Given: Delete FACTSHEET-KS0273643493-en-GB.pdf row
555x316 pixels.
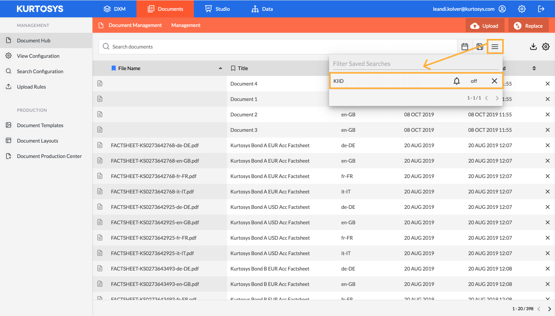Looking at the screenshot, I should coord(548,284).
